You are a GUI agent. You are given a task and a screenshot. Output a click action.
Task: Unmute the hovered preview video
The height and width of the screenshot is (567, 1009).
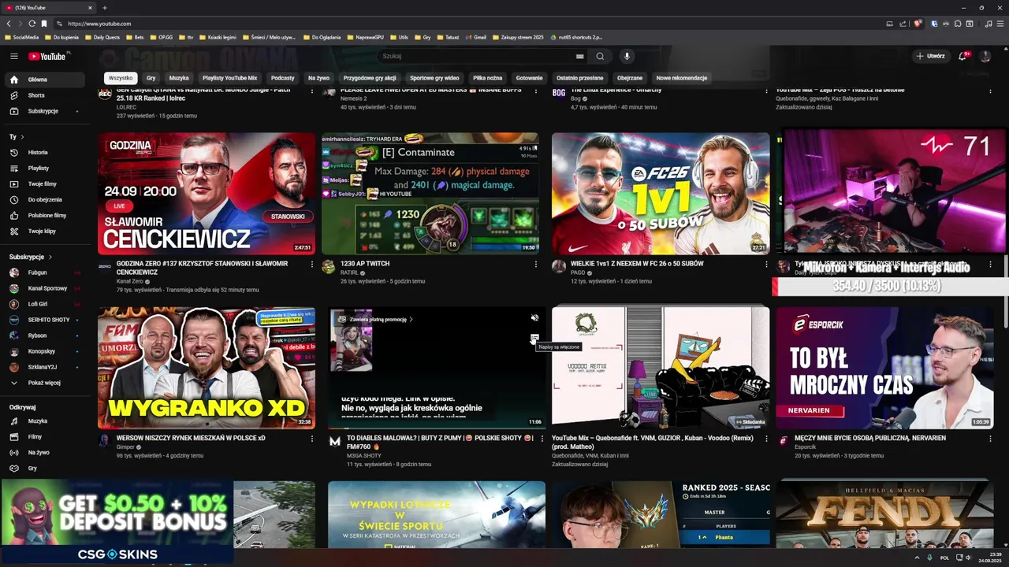click(x=534, y=318)
